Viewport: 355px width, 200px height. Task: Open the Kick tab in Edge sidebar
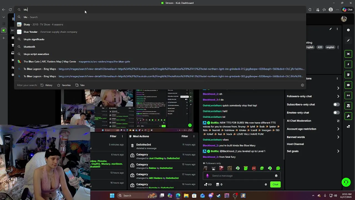[4, 30]
